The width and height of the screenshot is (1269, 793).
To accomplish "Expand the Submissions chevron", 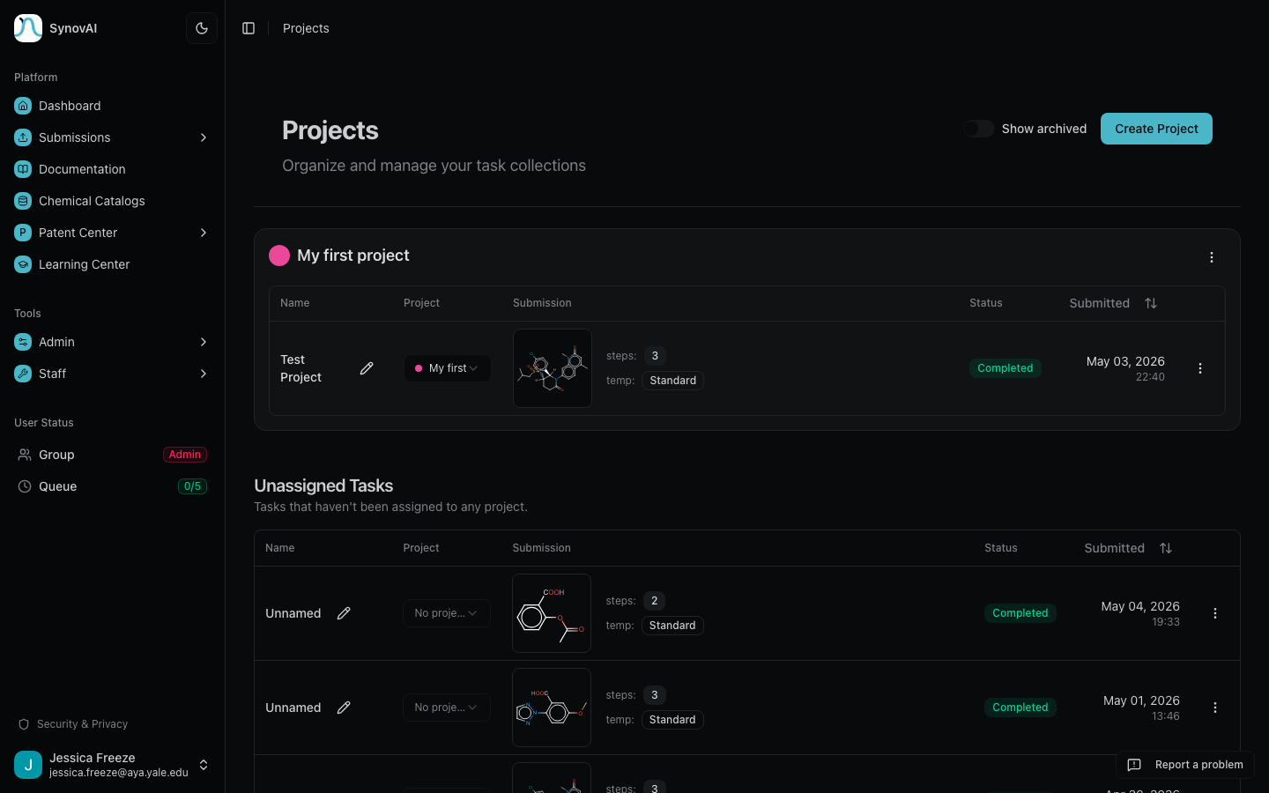I will 204,137.
